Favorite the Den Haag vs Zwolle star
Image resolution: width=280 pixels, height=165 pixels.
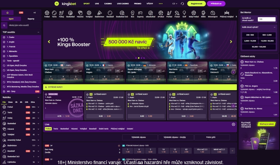119,146
